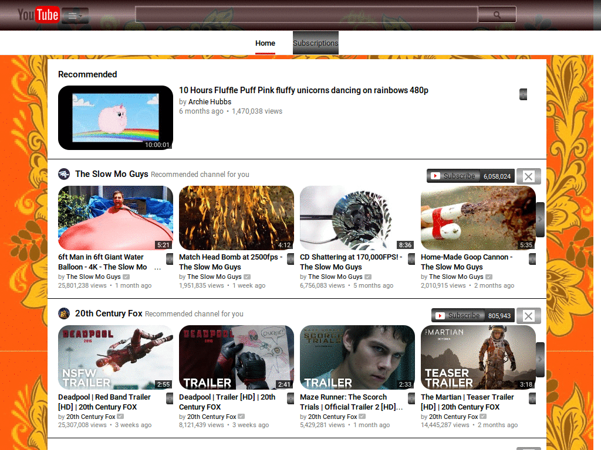Switch to the Subscriptions tab
The image size is (601, 450).
tap(315, 43)
